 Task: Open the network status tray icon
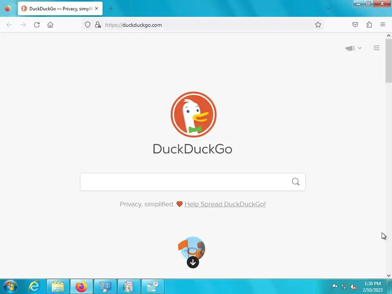(x=344, y=286)
